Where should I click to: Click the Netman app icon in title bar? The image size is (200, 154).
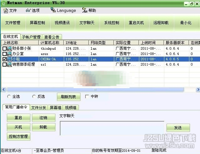pyautogui.click(x=3, y=3)
